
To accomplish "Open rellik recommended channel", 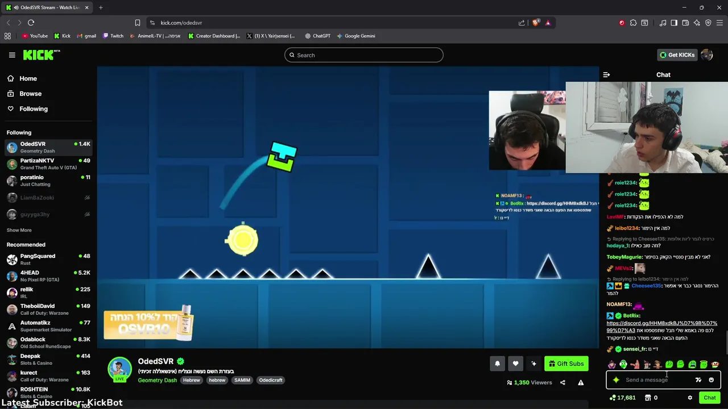I will (x=48, y=293).
